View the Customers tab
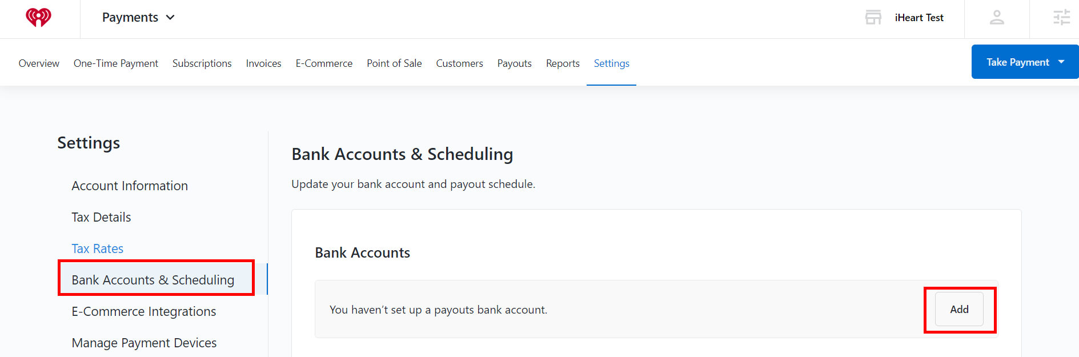Screen dimensions: 1079x357 [x=460, y=63]
